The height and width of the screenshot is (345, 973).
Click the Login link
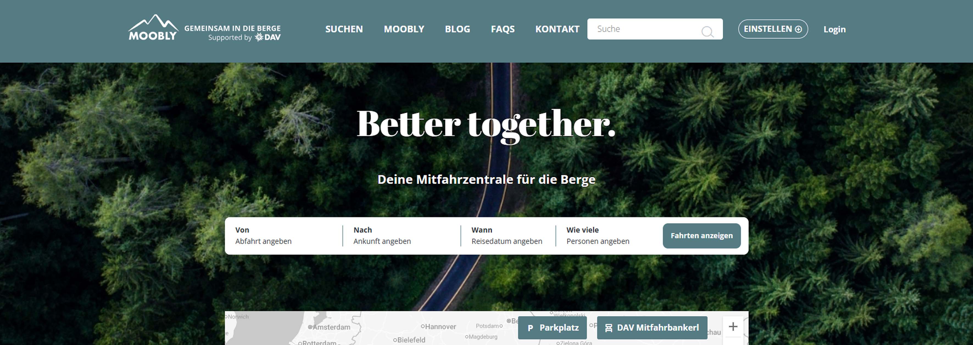point(835,29)
